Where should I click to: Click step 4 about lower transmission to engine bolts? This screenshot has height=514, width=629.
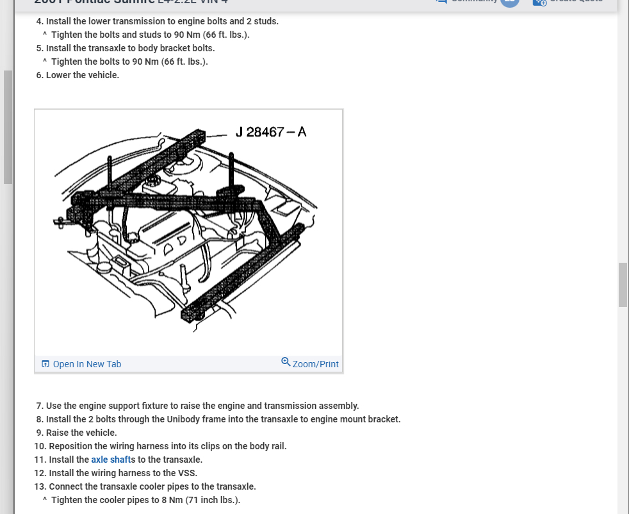[158, 21]
